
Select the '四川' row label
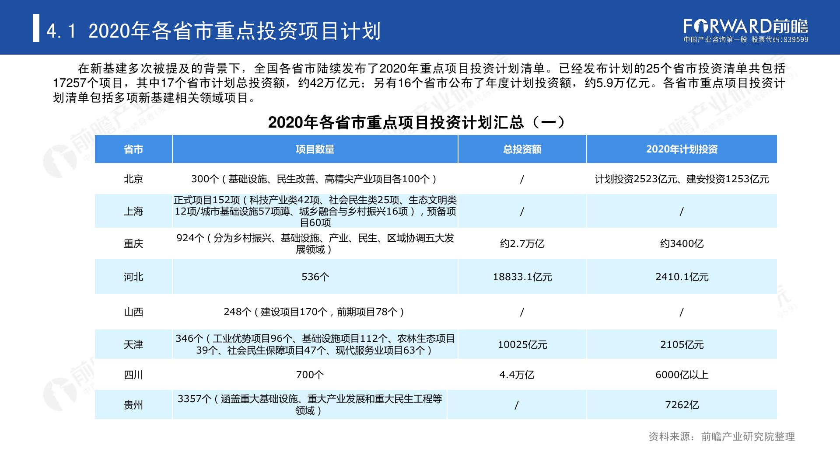[x=133, y=375]
